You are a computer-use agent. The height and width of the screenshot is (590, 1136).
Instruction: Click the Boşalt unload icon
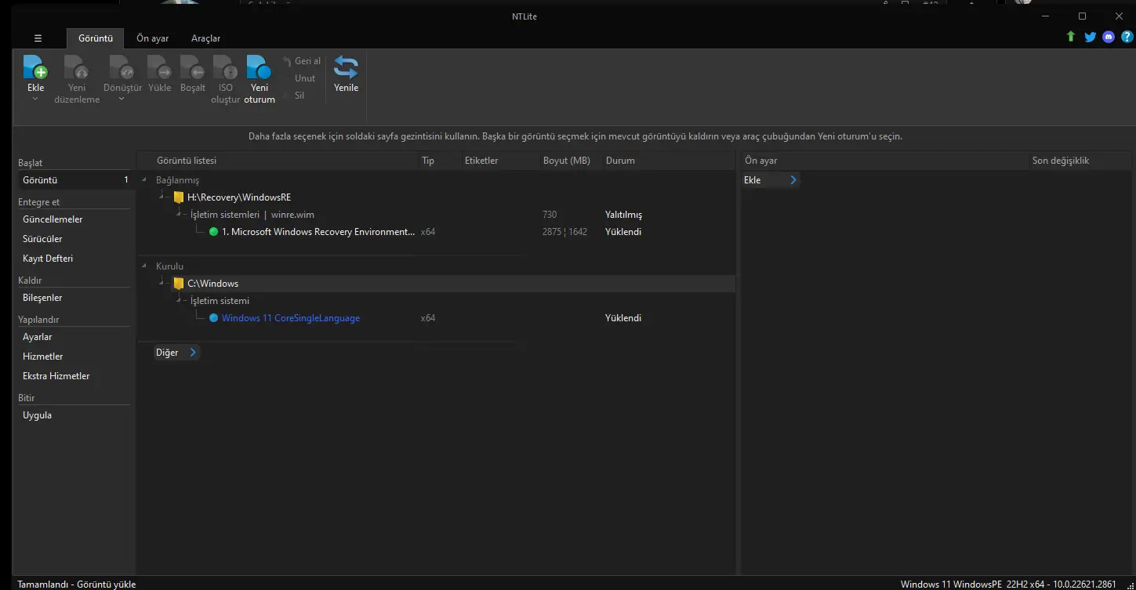click(193, 67)
